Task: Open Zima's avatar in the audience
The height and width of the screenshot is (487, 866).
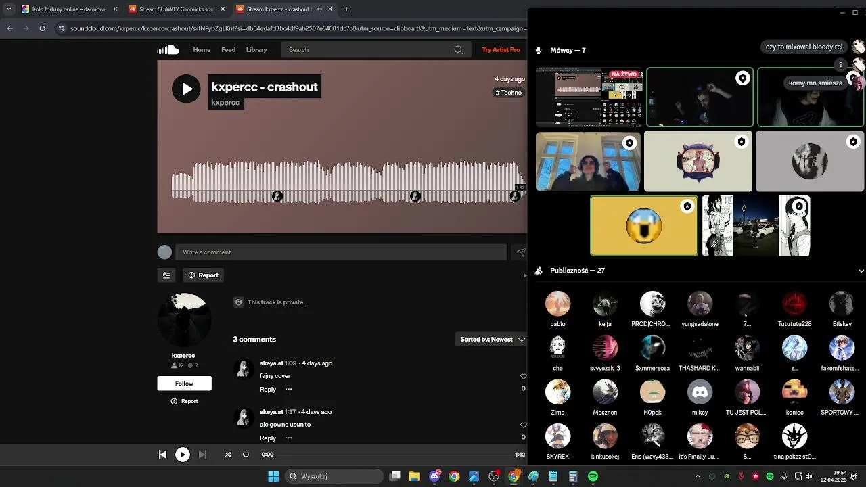Action: tap(557, 392)
